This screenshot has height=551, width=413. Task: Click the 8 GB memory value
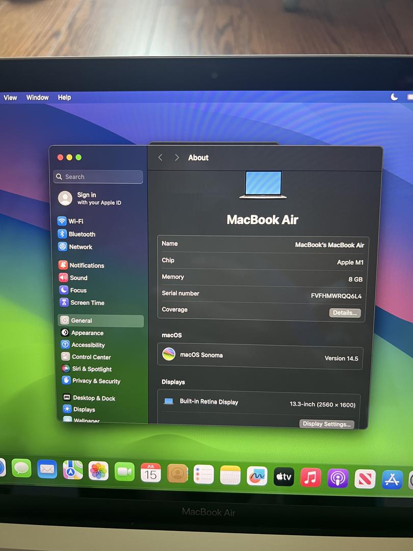(355, 279)
